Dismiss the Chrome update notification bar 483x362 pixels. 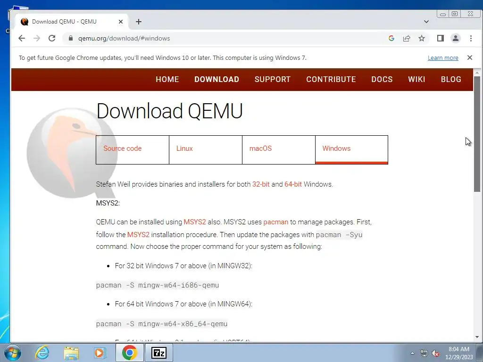click(x=470, y=58)
